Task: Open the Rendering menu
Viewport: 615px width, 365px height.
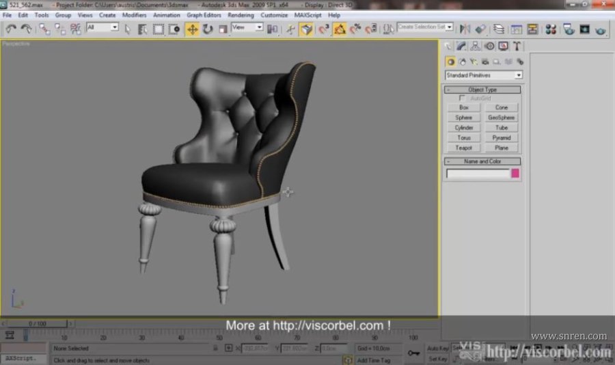Action: click(240, 14)
